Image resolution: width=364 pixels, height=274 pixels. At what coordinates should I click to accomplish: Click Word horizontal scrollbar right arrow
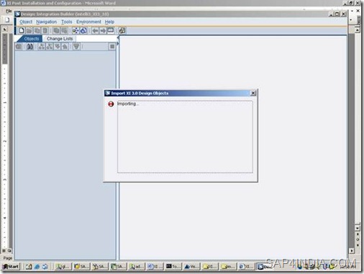pos(352,251)
